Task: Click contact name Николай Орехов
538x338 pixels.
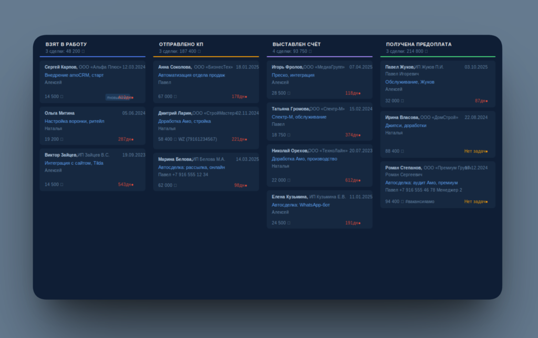Action: pos(290,151)
